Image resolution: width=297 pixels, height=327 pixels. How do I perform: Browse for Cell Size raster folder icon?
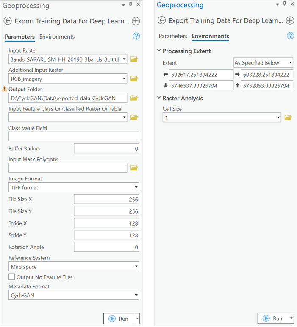(x=288, y=118)
